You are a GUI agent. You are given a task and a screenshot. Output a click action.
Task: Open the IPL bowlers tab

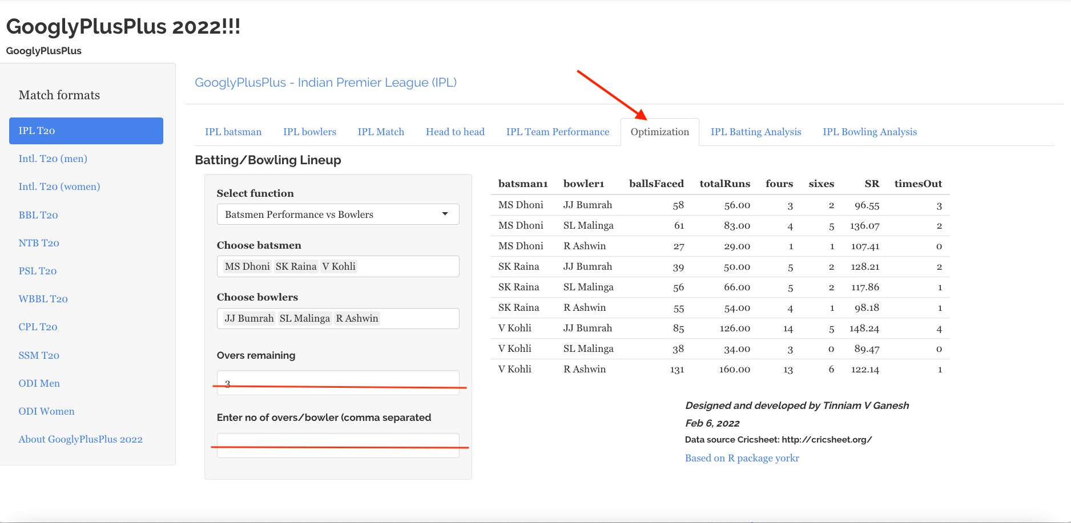309,132
